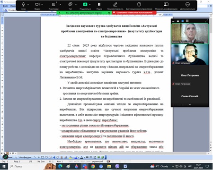Image resolution: width=213 pixels, height=170 pixels.
Task: Click the horizontal scrollbar left arrow
Action: [x=16, y=153]
